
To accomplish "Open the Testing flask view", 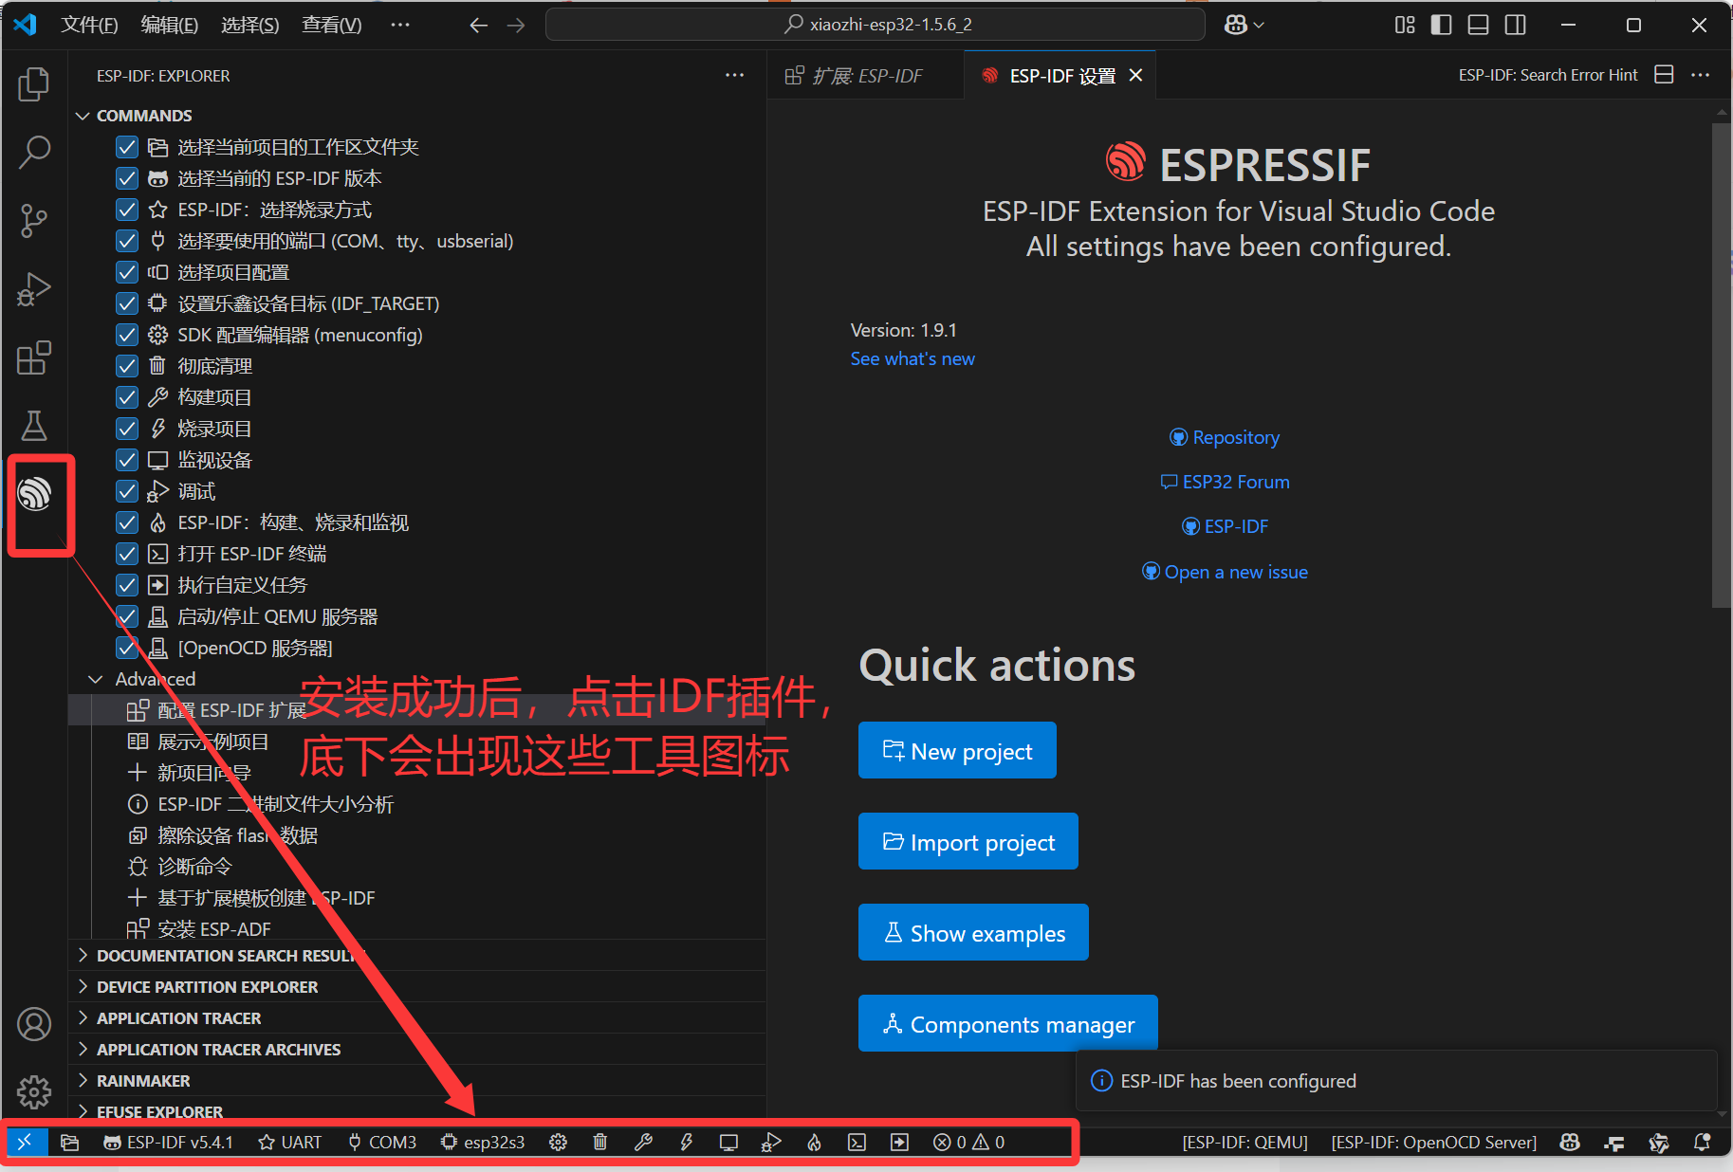I will coord(34,426).
